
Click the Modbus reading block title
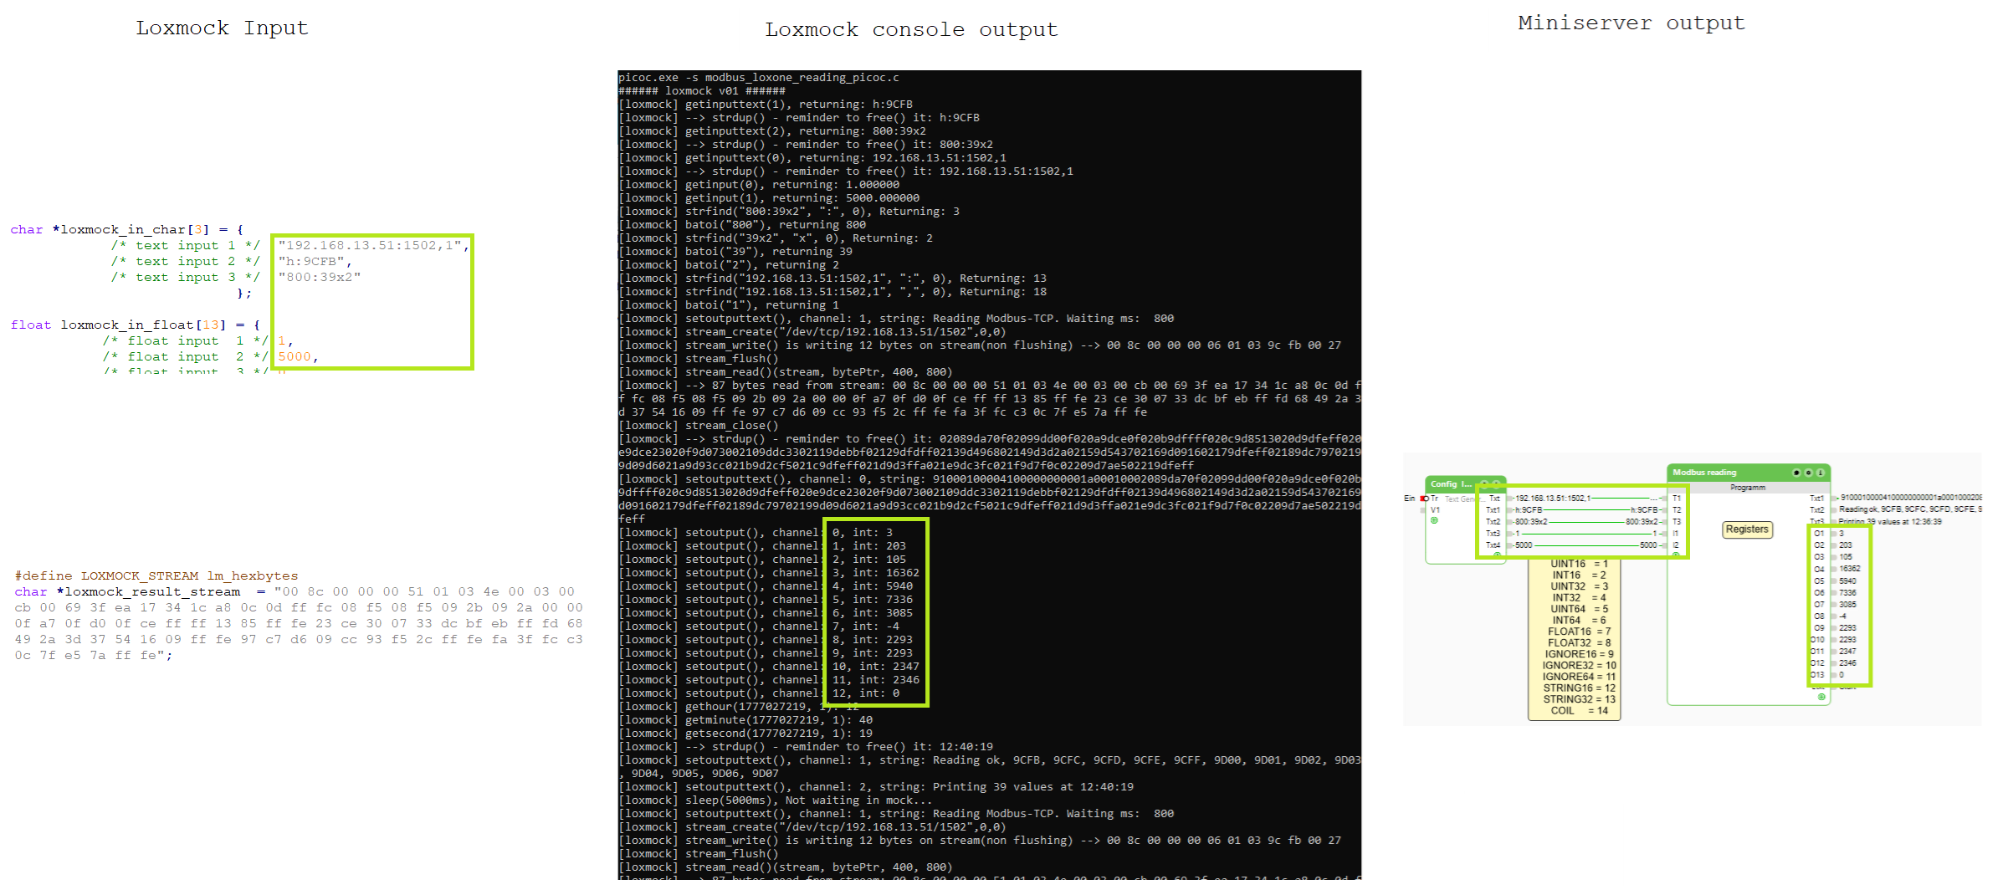tap(1704, 473)
